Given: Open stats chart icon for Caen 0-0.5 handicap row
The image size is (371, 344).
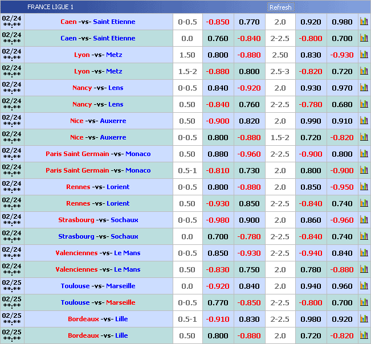Looking at the screenshot, I should tap(364, 22).
